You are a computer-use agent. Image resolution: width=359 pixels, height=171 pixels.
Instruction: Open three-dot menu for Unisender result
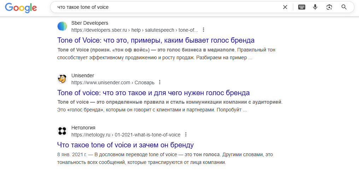pyautogui.click(x=160, y=83)
